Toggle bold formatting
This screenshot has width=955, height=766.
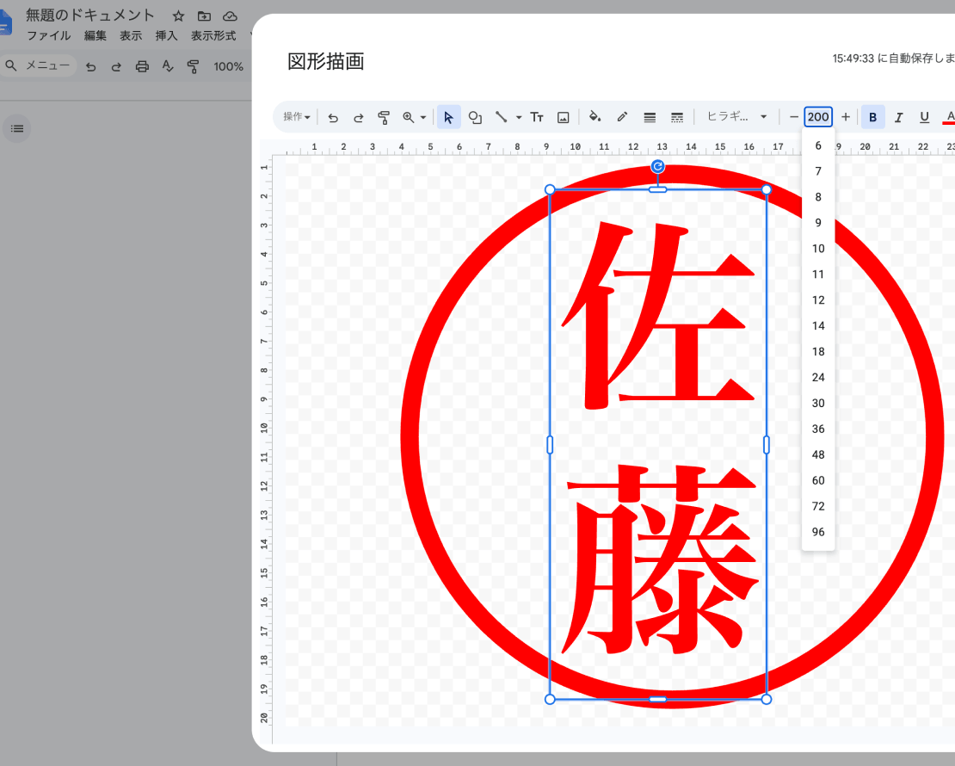pyautogui.click(x=872, y=117)
